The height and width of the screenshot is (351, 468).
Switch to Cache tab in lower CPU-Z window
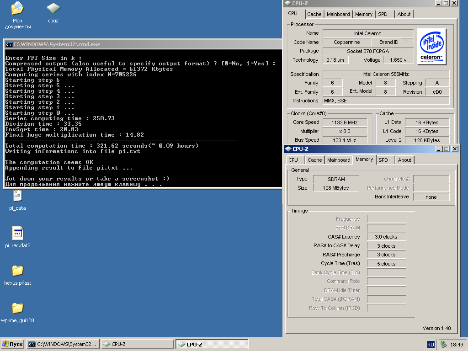[315, 160]
